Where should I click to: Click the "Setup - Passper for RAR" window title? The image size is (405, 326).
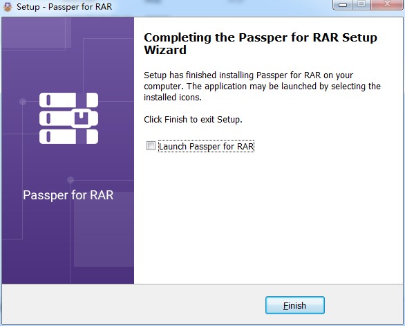pos(64,7)
